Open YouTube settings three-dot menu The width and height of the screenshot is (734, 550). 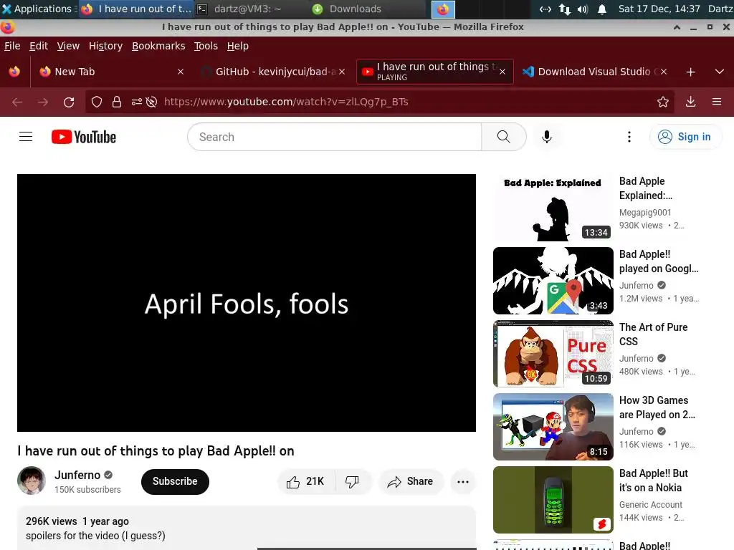pos(629,137)
